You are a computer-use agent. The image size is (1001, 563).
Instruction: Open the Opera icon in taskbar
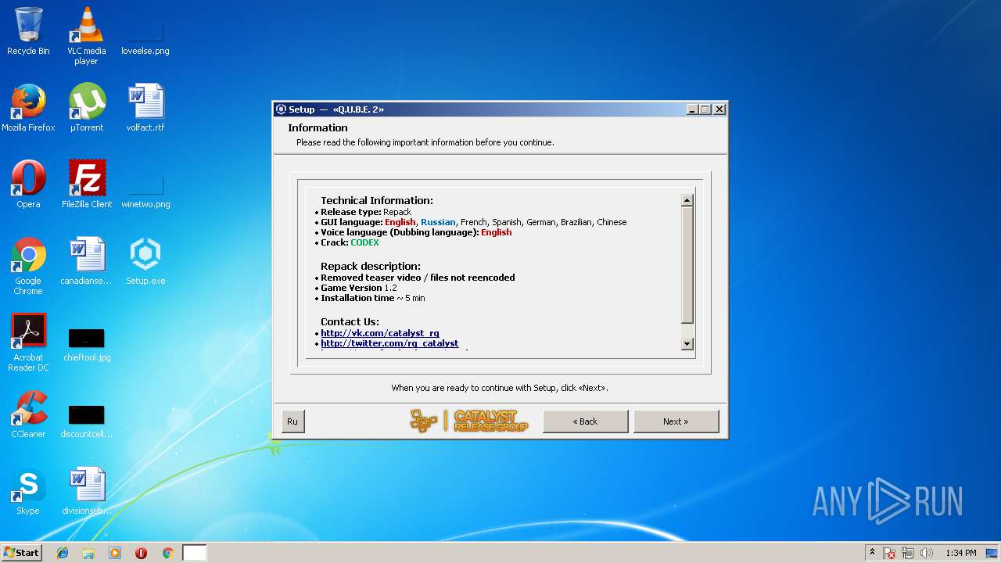pos(142,553)
